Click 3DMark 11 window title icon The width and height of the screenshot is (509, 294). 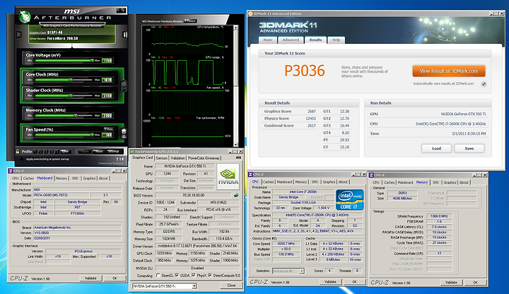click(x=250, y=13)
